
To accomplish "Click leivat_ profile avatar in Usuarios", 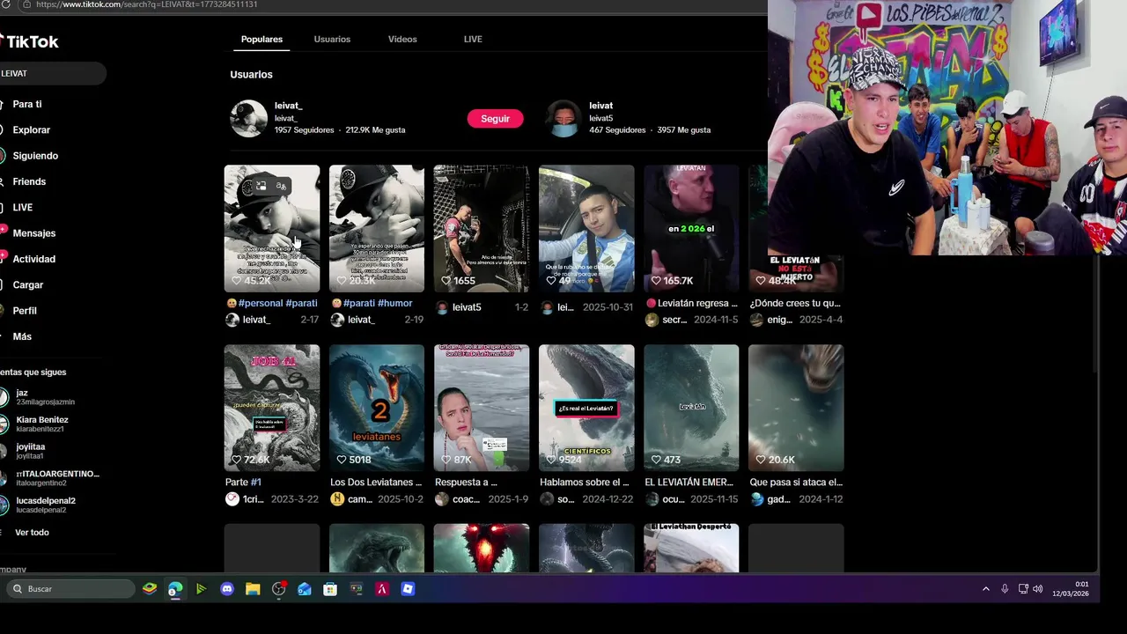I will pos(248,118).
